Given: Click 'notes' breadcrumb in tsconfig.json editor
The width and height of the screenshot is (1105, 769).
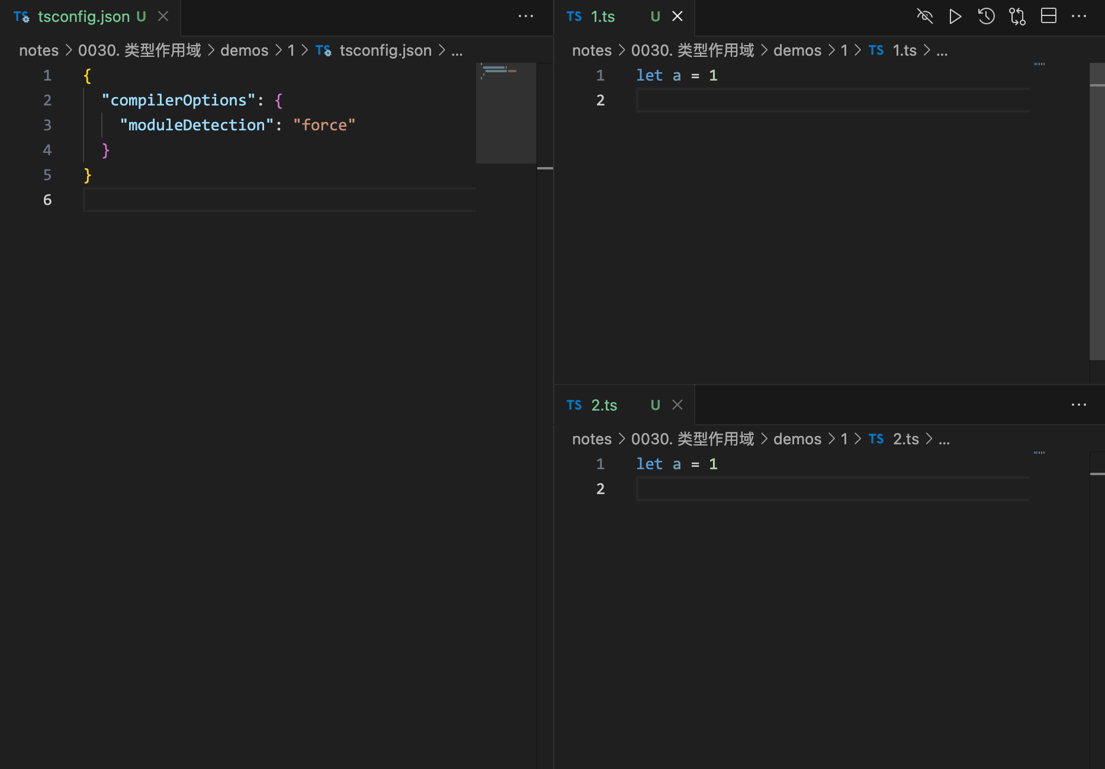Looking at the screenshot, I should coord(38,51).
